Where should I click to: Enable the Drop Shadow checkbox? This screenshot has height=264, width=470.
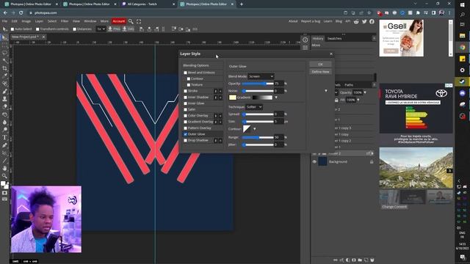[x=185, y=140]
